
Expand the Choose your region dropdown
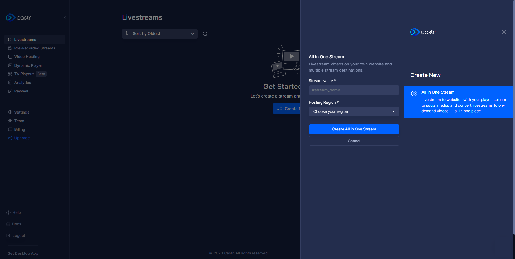point(354,111)
